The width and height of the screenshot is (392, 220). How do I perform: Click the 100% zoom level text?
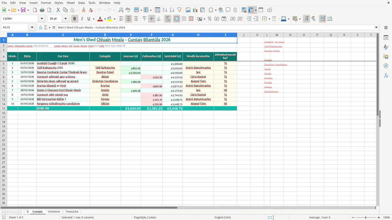pyautogui.click(x=386, y=217)
